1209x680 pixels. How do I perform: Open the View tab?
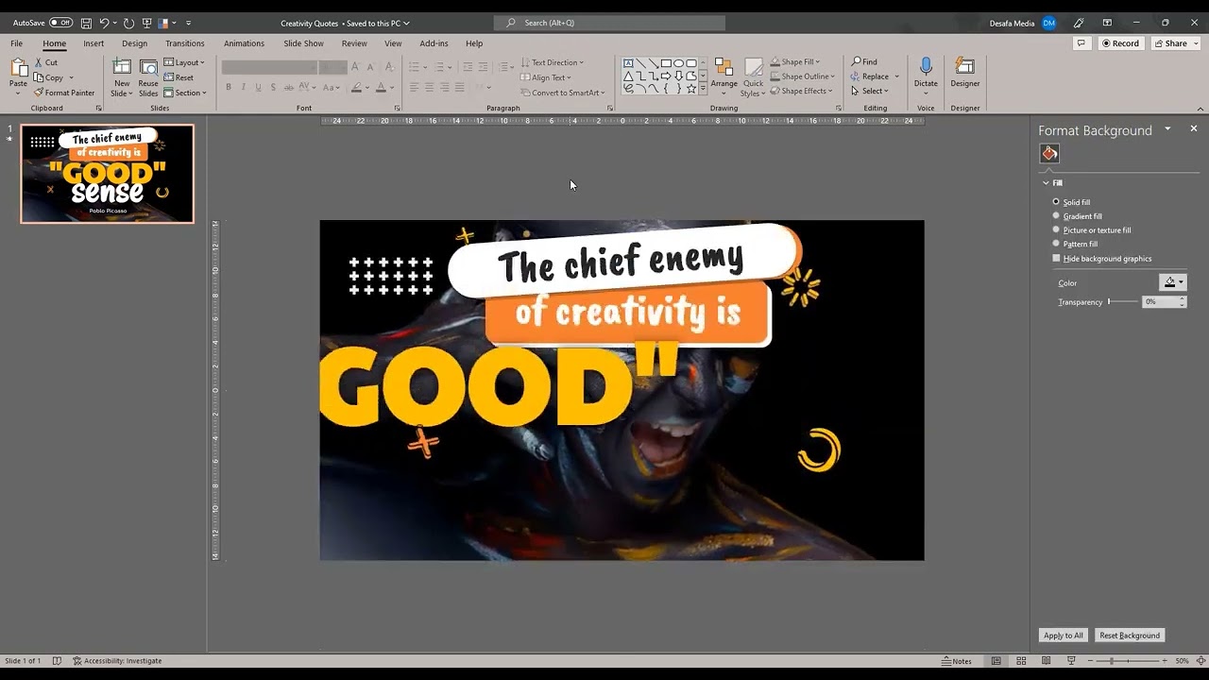[393, 43]
